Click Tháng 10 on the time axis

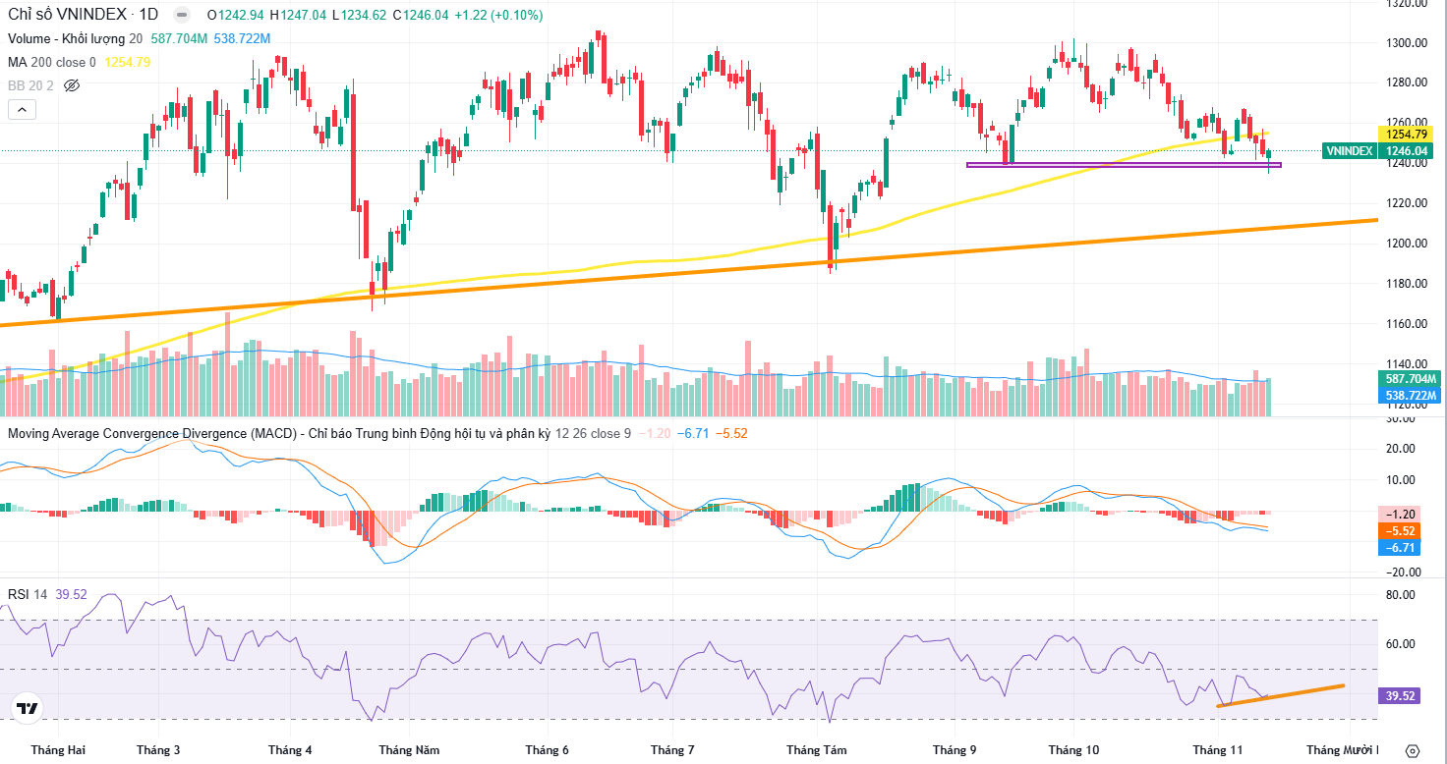coord(1073,749)
